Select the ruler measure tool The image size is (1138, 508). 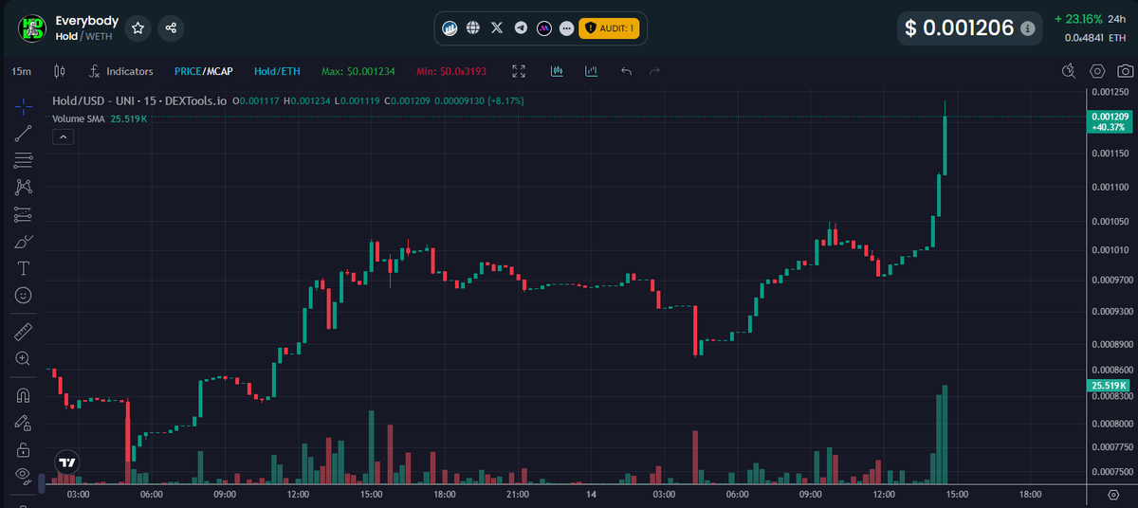[24, 332]
